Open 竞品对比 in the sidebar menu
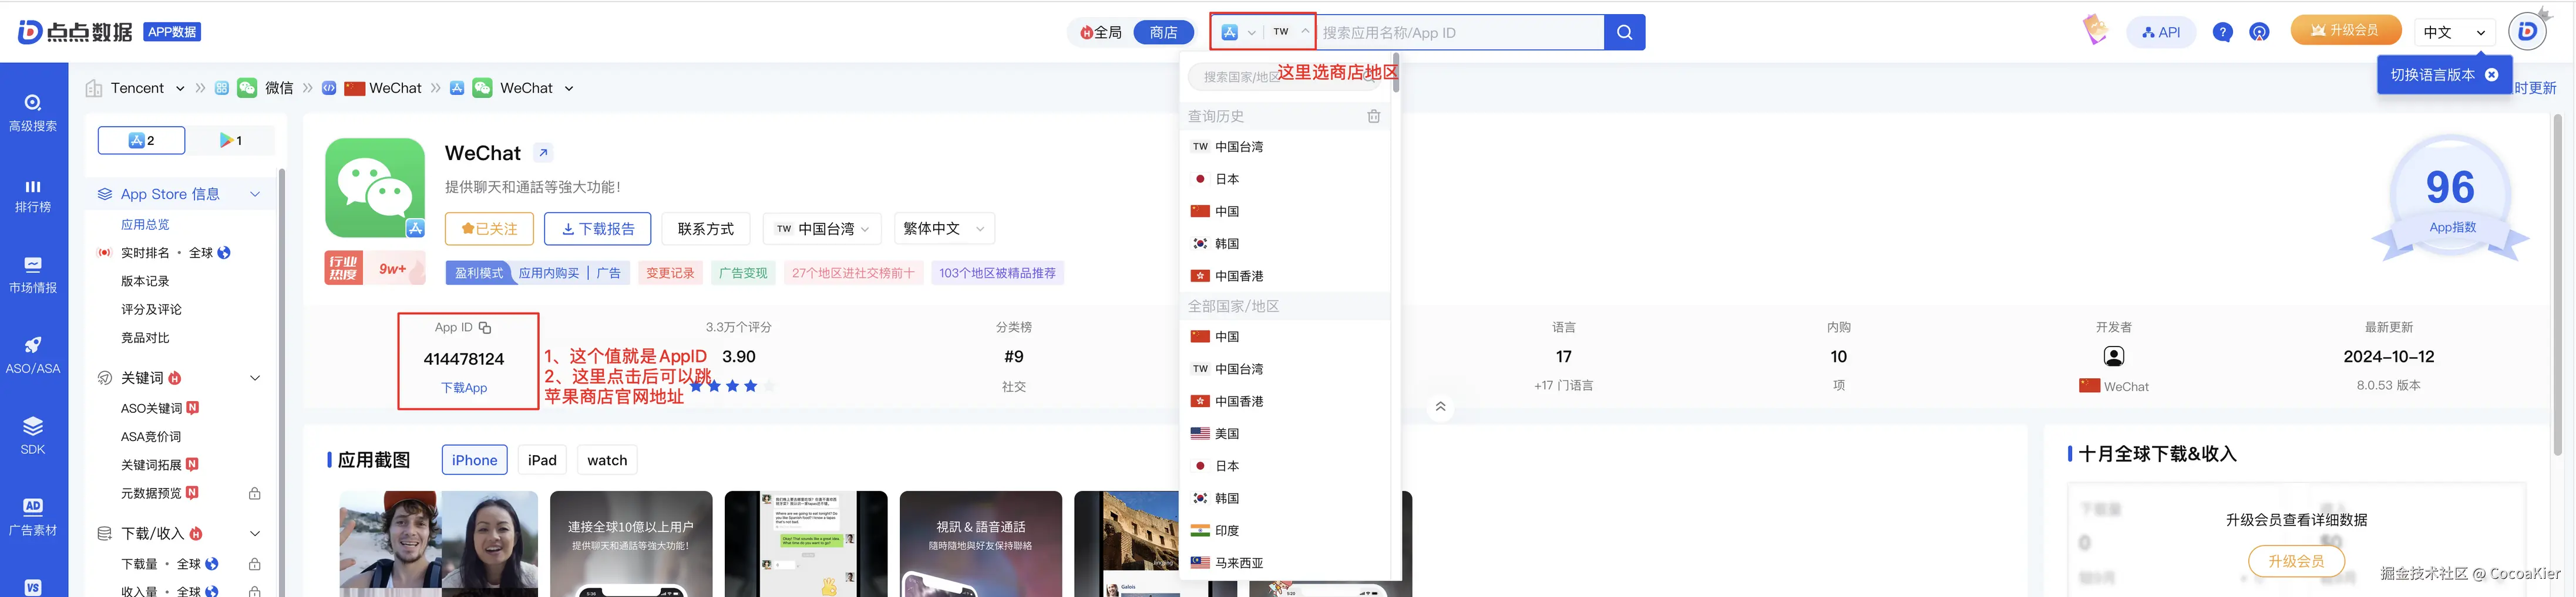This screenshot has width=2576, height=597. point(145,337)
